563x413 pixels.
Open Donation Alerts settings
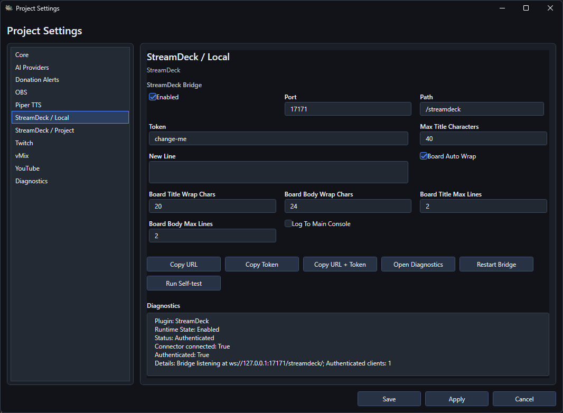click(70, 80)
